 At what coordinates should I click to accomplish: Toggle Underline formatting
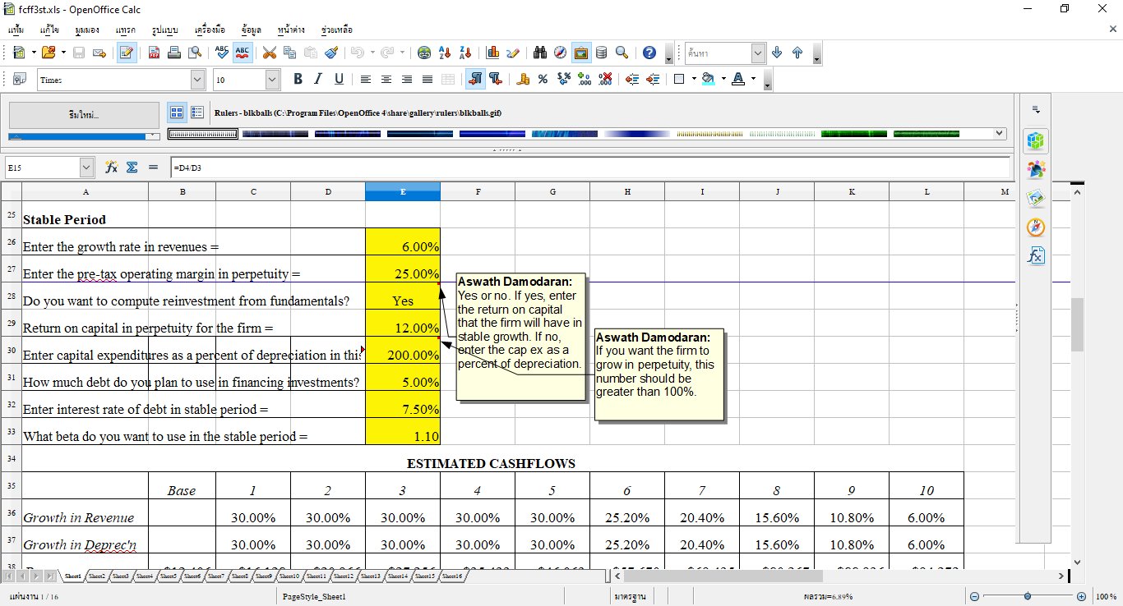[x=339, y=79]
